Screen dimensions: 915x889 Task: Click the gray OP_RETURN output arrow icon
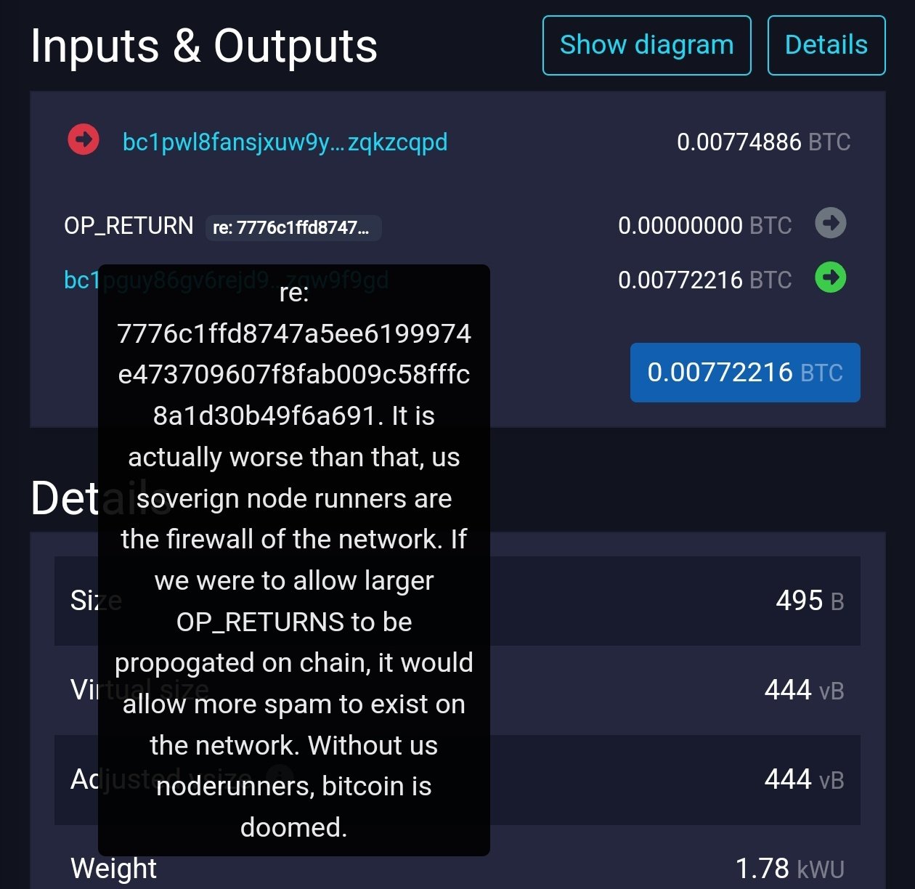click(831, 223)
